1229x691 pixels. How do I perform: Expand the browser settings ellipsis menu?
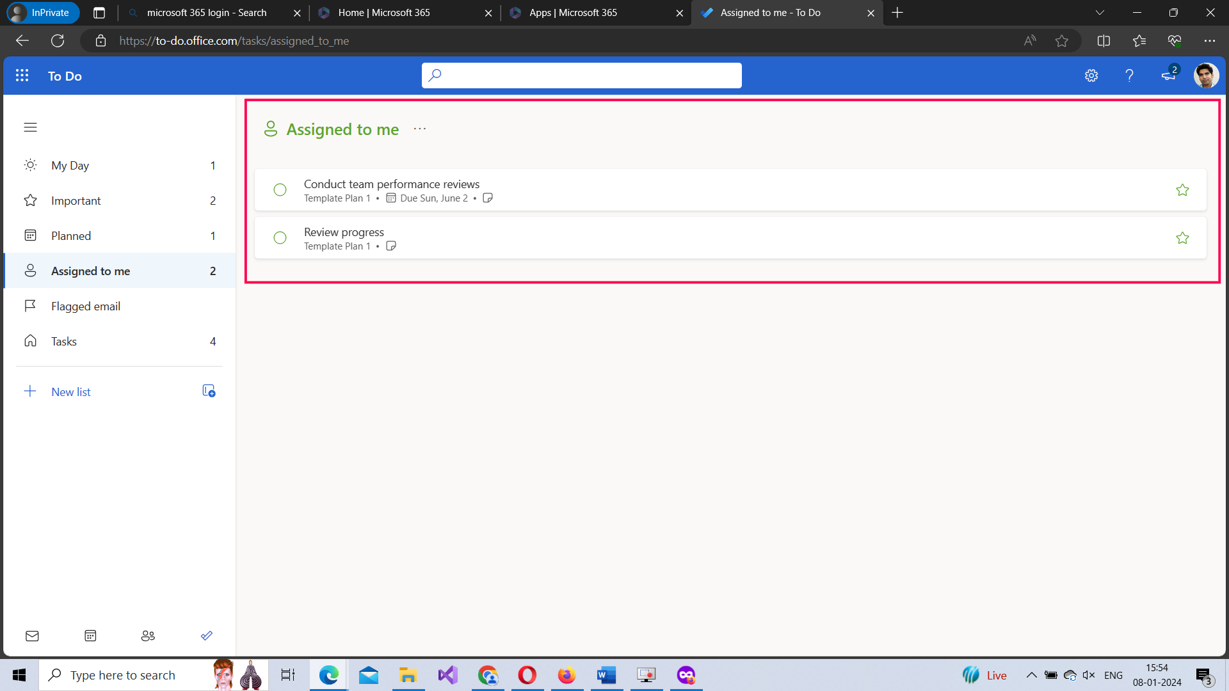[1210, 40]
